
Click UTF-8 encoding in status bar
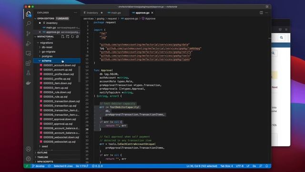(240, 166)
